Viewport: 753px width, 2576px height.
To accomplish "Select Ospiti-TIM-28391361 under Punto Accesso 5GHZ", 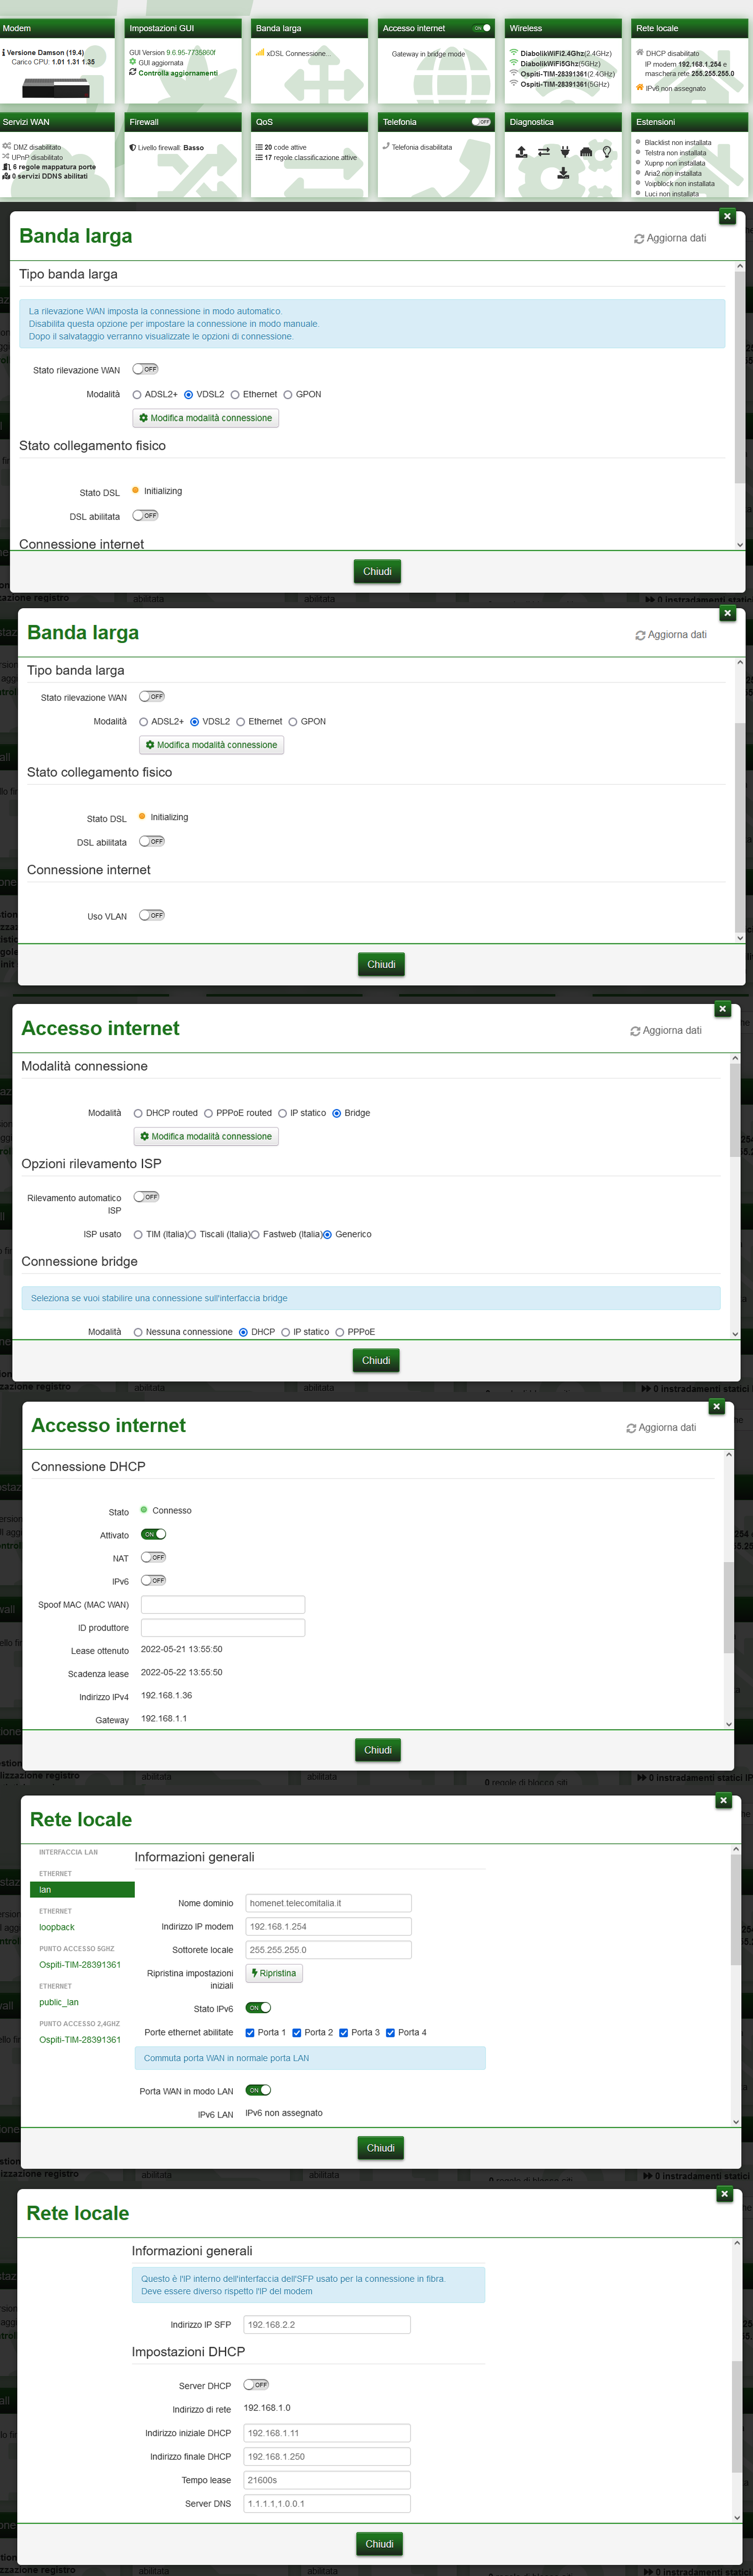I will coord(80,1965).
